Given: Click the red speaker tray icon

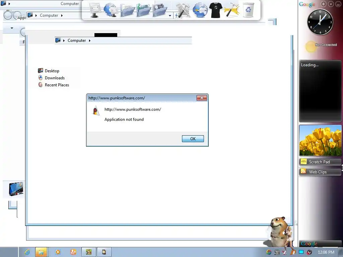Looking at the screenshot, I should coord(309,252).
